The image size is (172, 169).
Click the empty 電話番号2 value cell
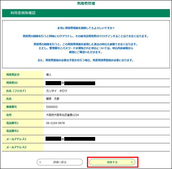(x=106, y=131)
